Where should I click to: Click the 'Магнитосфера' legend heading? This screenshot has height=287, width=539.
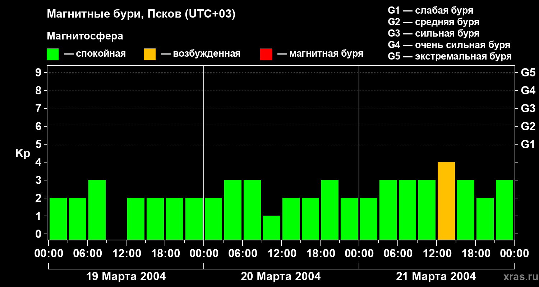(x=85, y=36)
